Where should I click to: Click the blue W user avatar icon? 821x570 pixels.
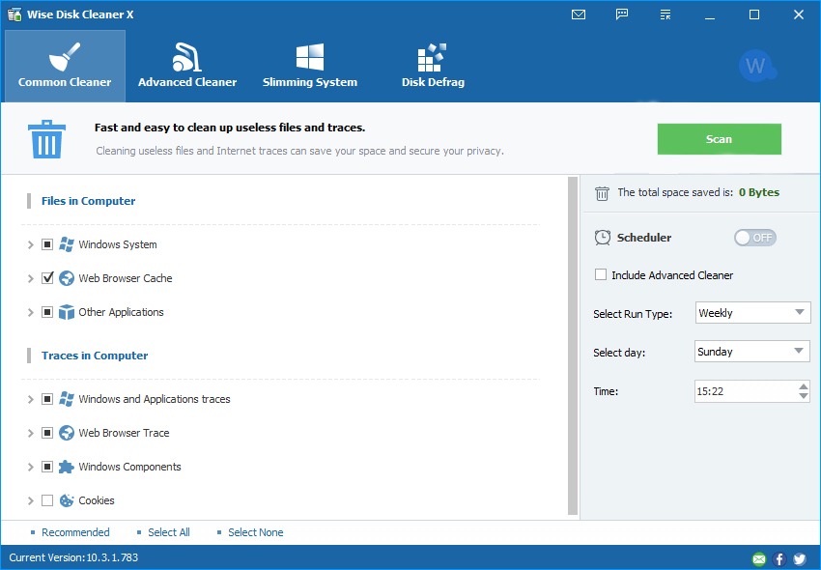click(756, 66)
